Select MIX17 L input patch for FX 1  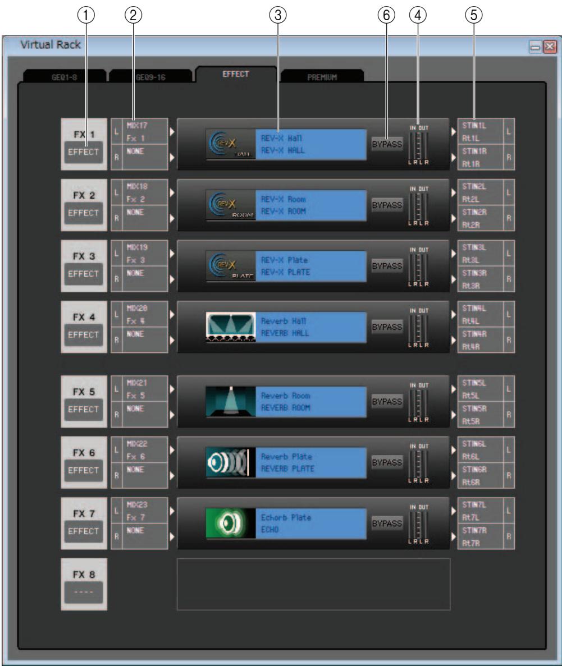[x=145, y=132]
